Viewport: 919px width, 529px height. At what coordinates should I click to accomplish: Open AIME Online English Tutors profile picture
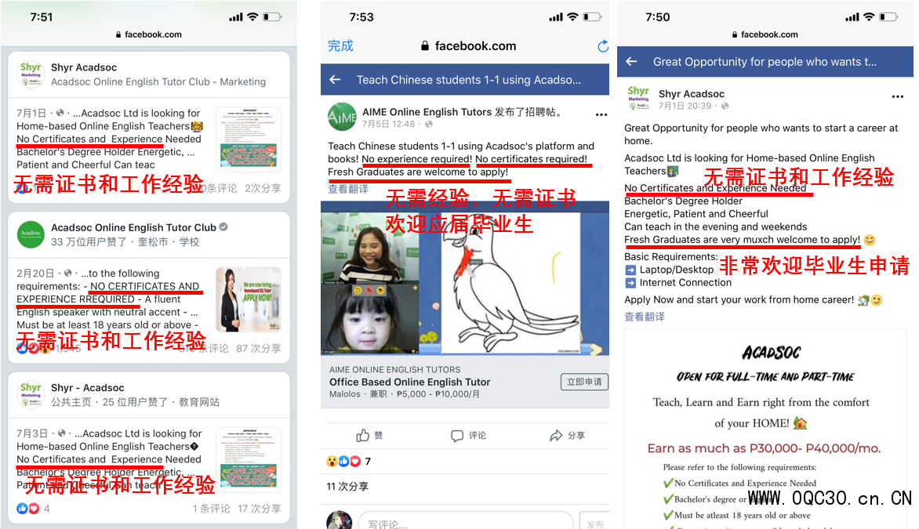pos(342,118)
